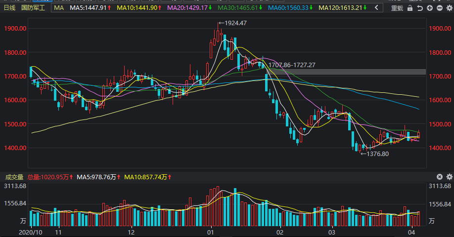Click the 1924.47 high price marker
The width and height of the screenshot is (454, 237).
233,23
